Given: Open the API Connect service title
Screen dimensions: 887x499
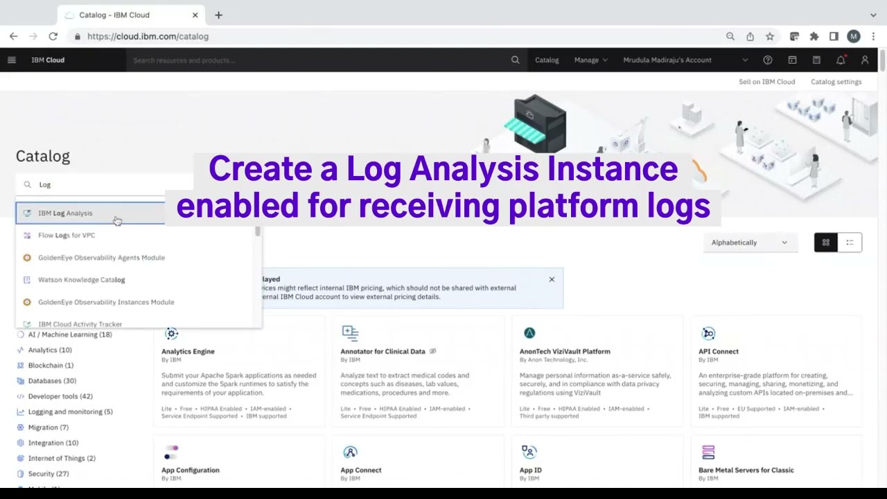Looking at the screenshot, I should click(x=719, y=351).
